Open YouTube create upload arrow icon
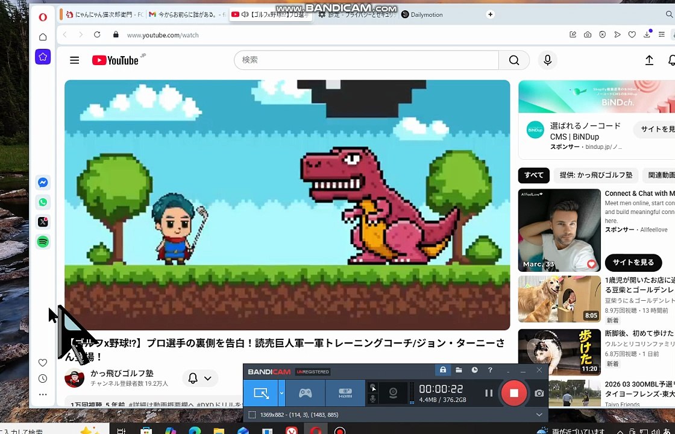The height and width of the screenshot is (434, 675). pyautogui.click(x=649, y=60)
